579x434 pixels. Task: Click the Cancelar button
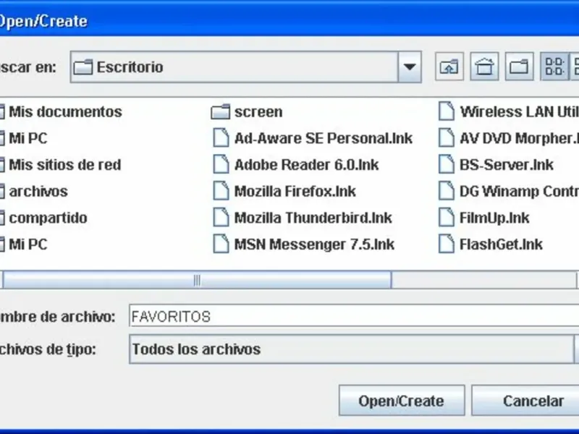click(x=527, y=401)
